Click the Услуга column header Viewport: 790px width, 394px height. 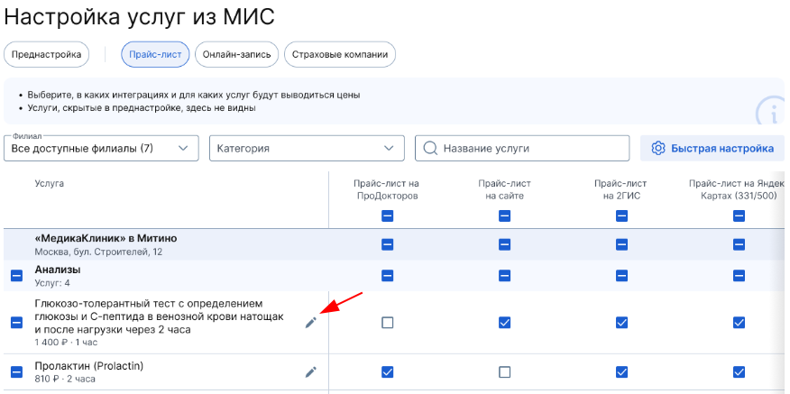click(50, 184)
